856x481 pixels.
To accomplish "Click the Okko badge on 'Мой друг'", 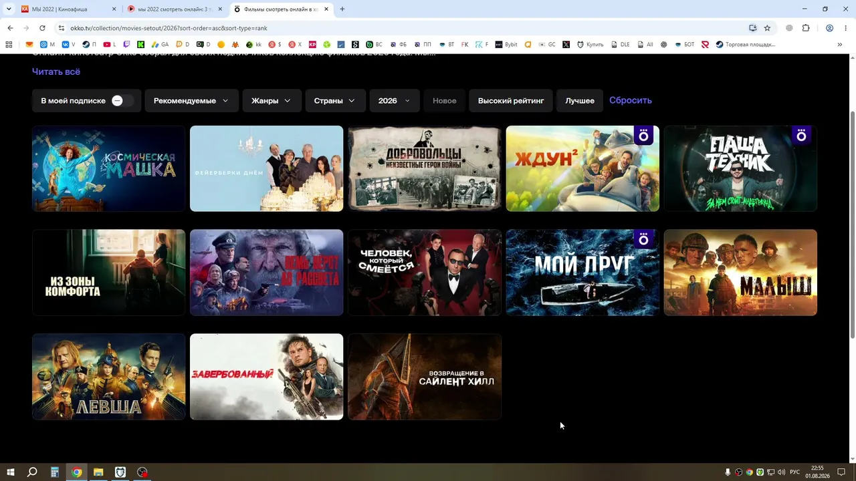I will pyautogui.click(x=643, y=239).
